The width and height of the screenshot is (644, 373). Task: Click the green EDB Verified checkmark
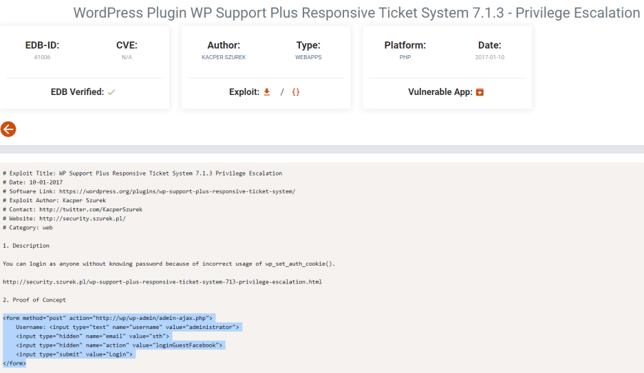(111, 92)
